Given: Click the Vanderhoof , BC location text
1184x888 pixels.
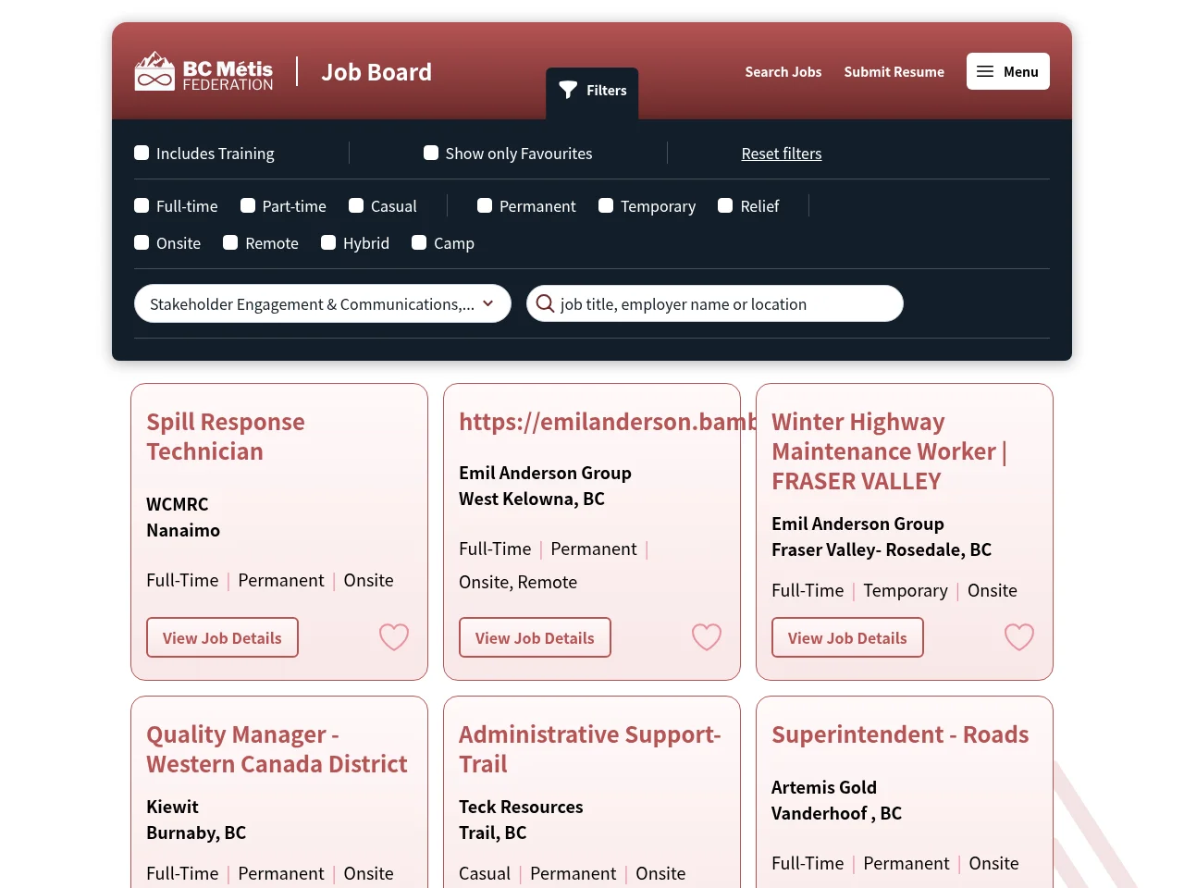Looking at the screenshot, I should (x=836, y=813).
